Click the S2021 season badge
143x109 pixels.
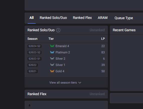[33, 71]
